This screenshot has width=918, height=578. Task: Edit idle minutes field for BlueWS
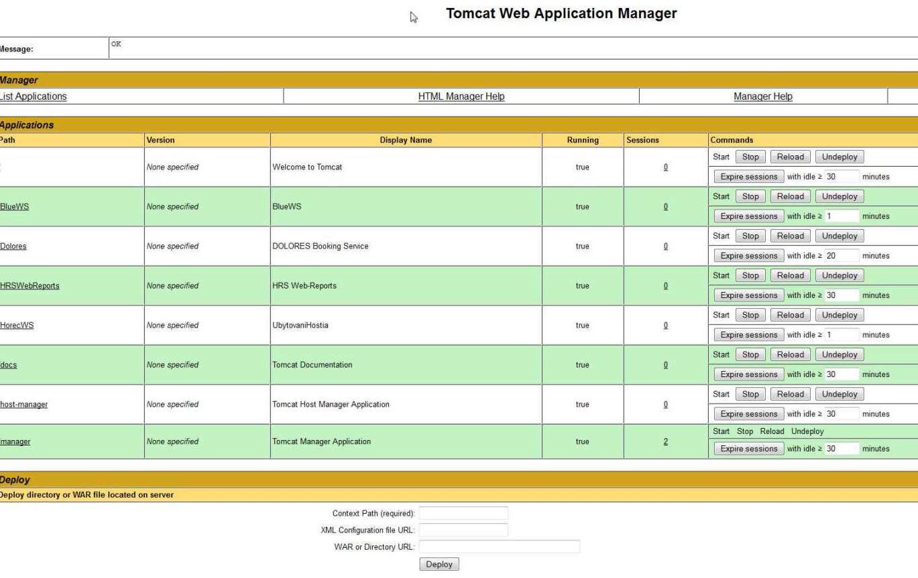click(x=841, y=216)
